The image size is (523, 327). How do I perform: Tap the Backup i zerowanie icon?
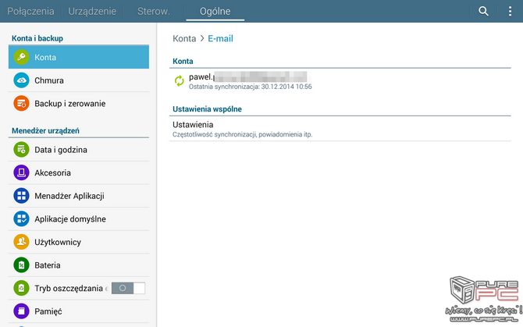(21, 103)
